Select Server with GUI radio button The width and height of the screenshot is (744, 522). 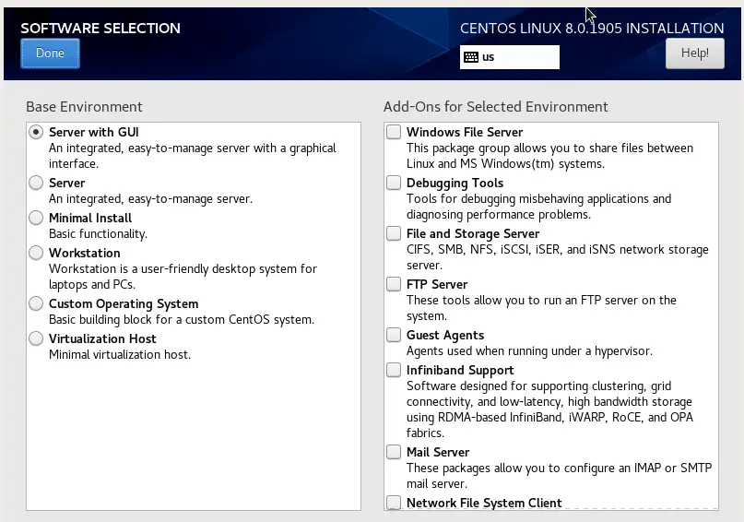tap(36, 132)
